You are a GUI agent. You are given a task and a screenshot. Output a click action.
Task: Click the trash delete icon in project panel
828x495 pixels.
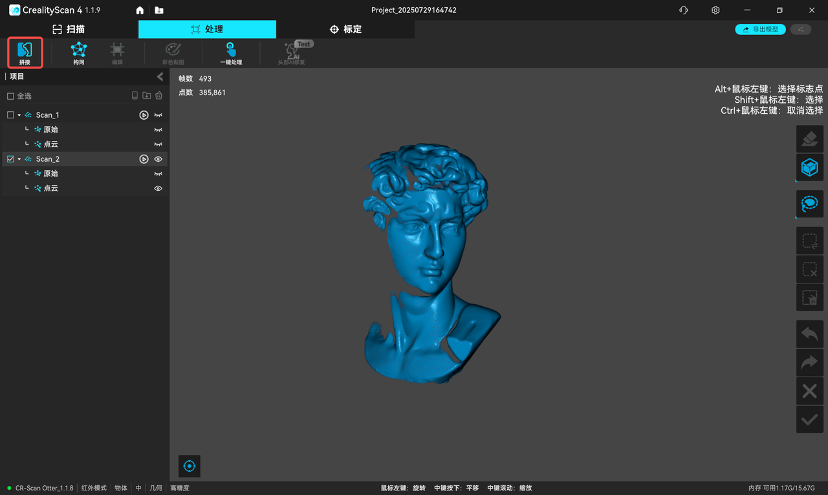[x=159, y=96]
